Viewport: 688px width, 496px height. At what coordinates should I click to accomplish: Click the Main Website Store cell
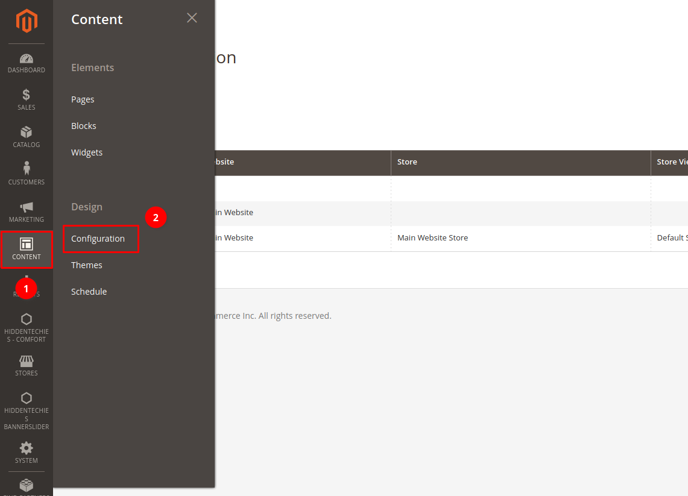[521, 238]
